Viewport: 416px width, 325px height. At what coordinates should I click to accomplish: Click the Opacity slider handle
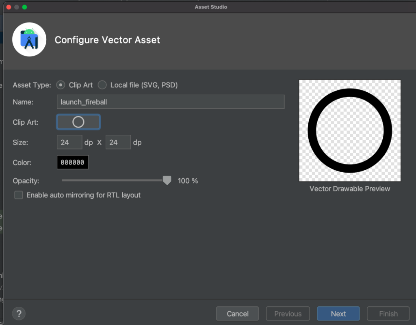point(167,181)
